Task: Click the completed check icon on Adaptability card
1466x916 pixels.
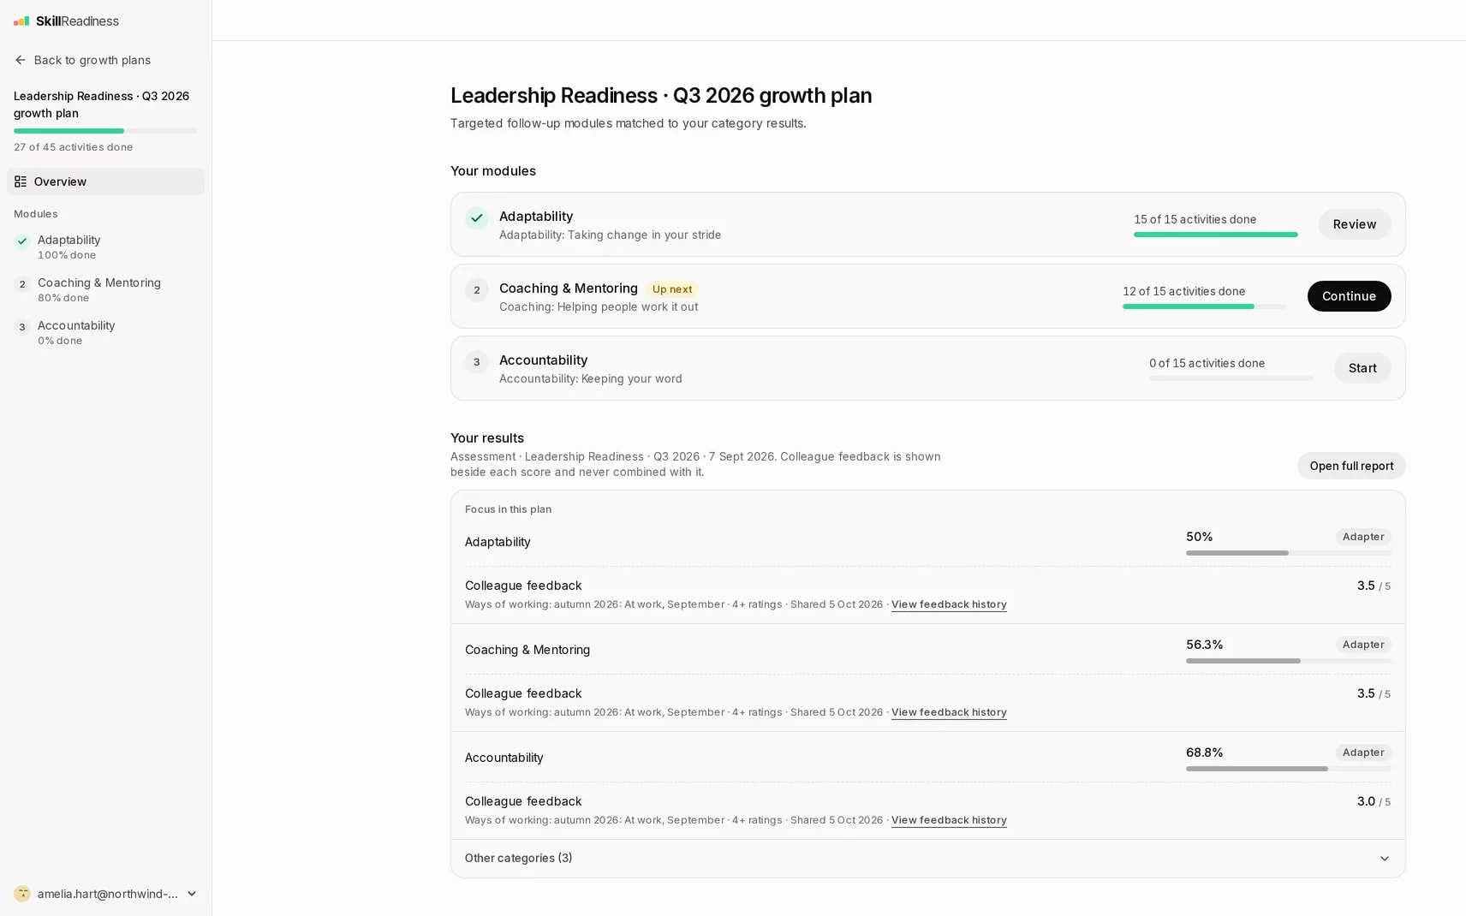Action: coord(477,218)
